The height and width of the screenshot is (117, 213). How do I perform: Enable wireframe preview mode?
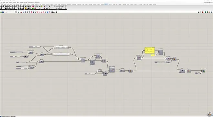201,12
